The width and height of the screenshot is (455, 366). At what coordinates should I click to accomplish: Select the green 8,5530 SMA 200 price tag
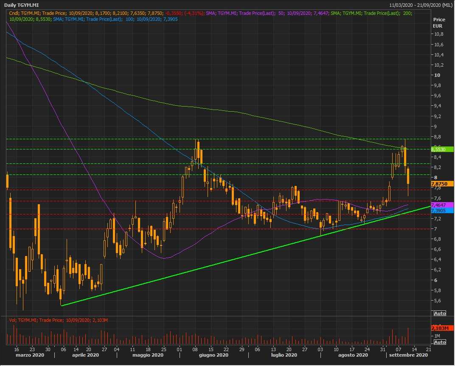click(x=441, y=149)
